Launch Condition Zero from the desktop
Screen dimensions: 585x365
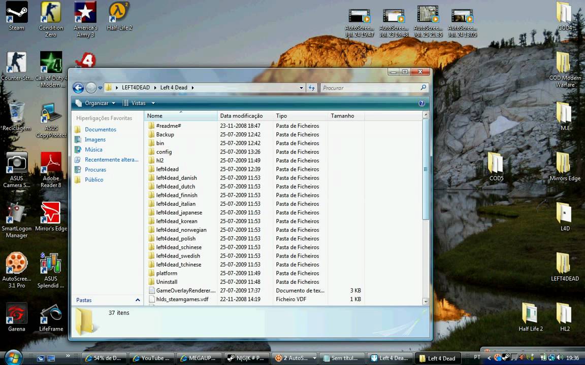(x=51, y=19)
